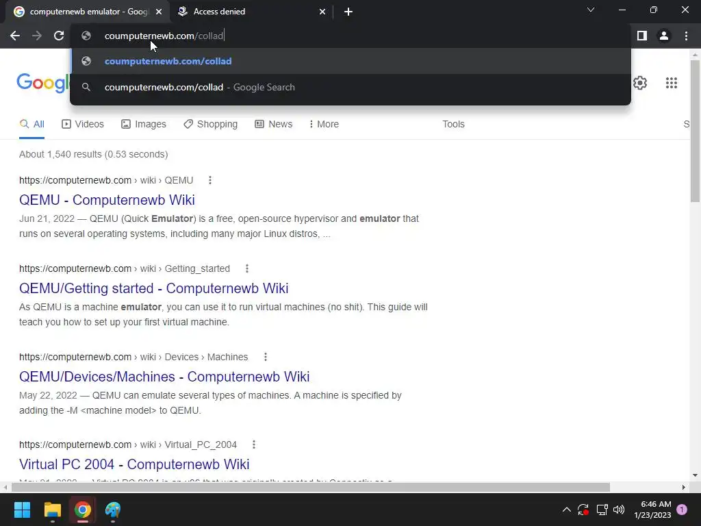Select the All results tab
701x526 pixels.
pyautogui.click(x=31, y=125)
